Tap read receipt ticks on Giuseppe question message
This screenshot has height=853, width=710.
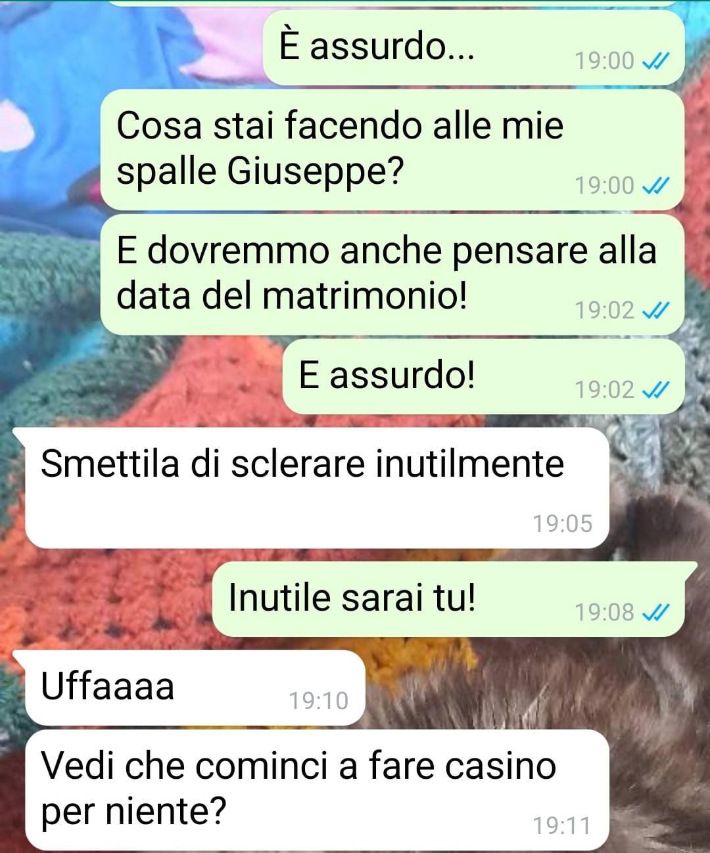click(x=655, y=186)
